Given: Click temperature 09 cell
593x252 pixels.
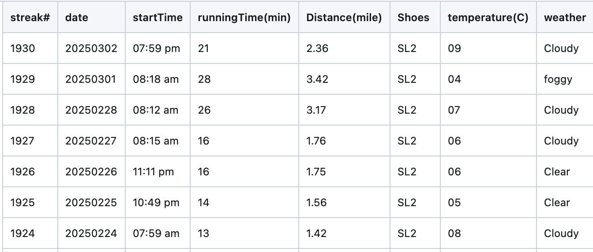Looking at the screenshot, I should click(488, 48).
